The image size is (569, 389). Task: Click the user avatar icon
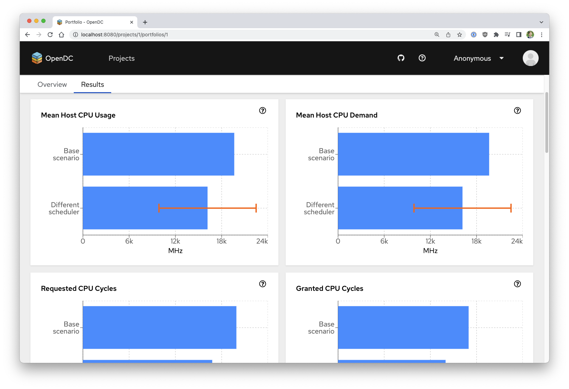[x=530, y=58]
